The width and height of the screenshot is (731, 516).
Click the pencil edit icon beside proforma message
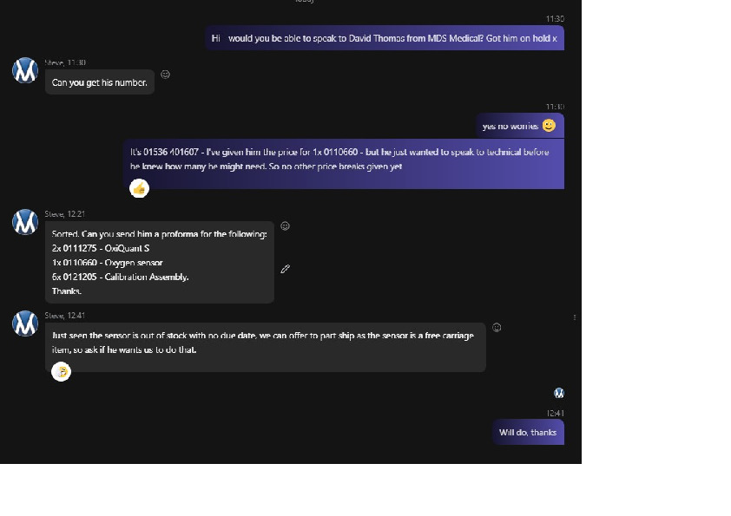coord(285,269)
